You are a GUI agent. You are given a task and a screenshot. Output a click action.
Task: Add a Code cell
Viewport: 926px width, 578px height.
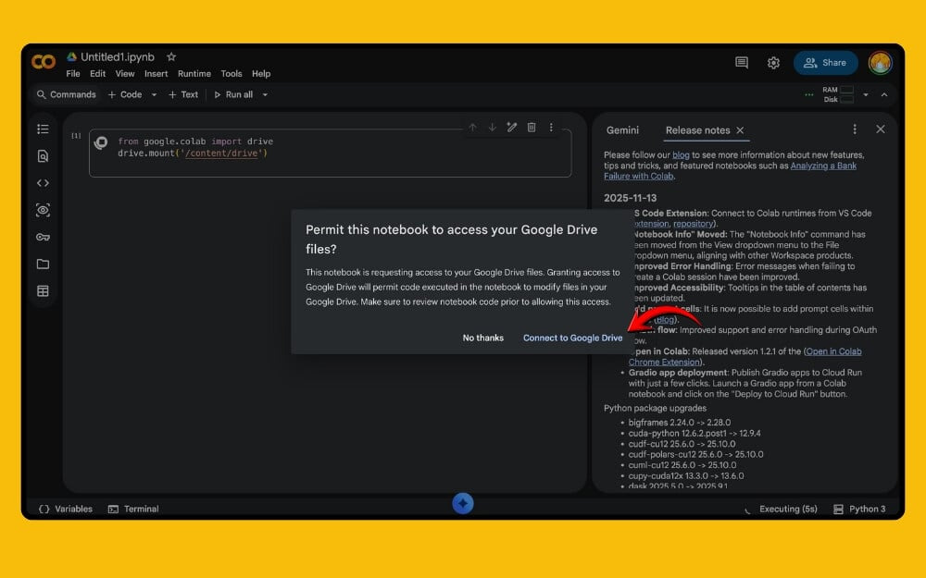tap(125, 94)
